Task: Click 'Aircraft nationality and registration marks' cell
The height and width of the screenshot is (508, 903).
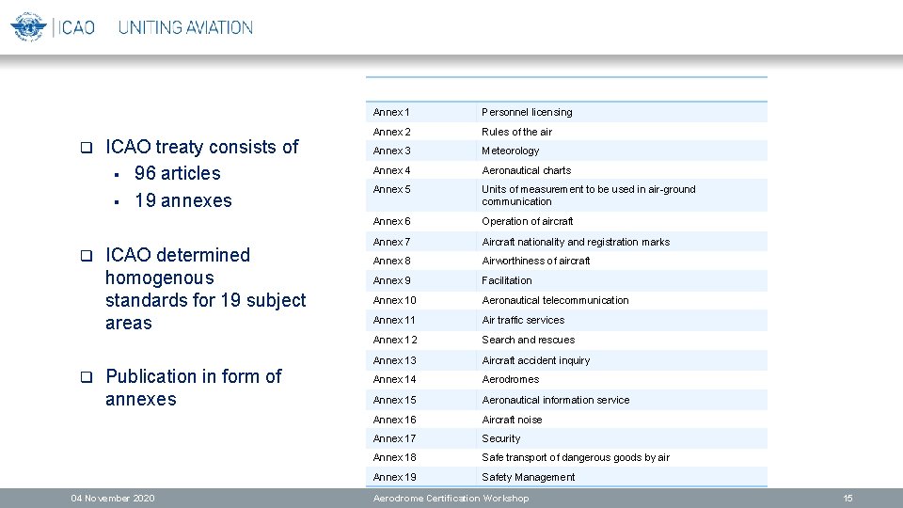Action: point(622,242)
